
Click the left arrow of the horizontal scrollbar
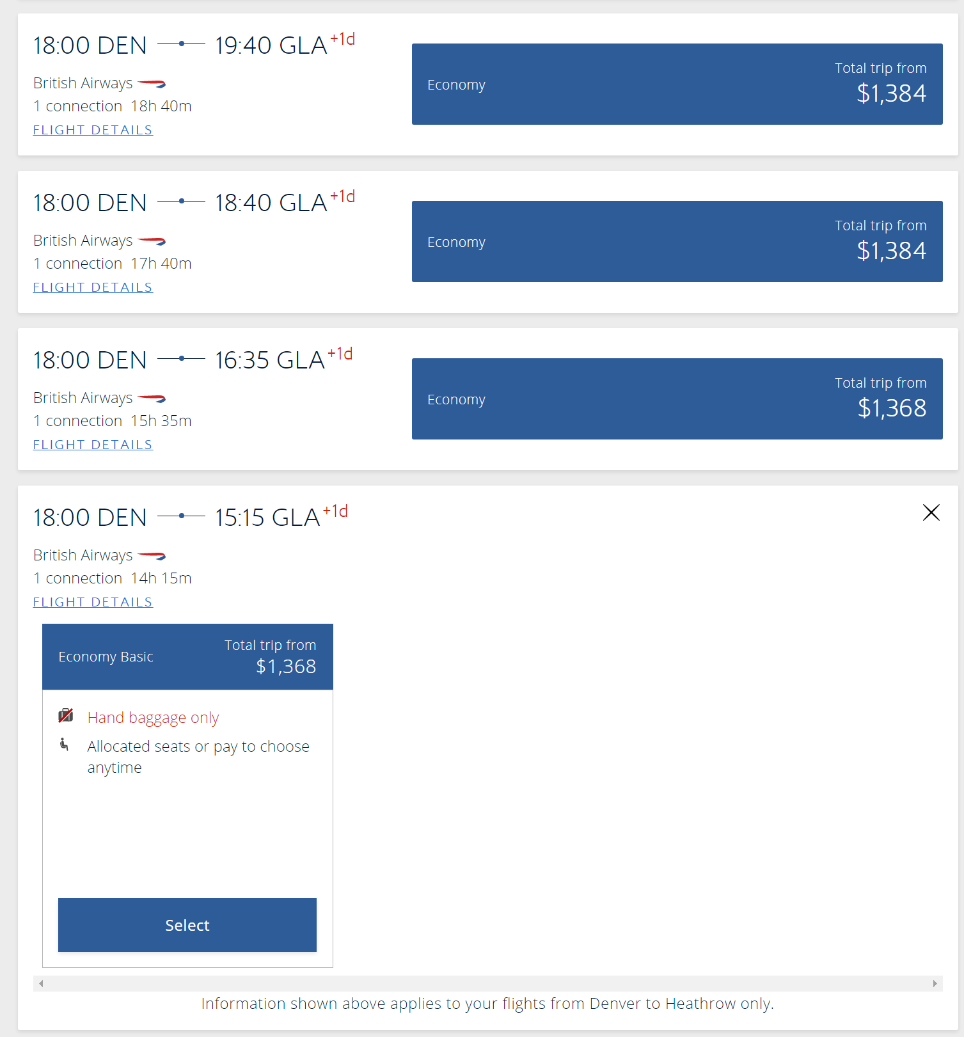click(41, 983)
